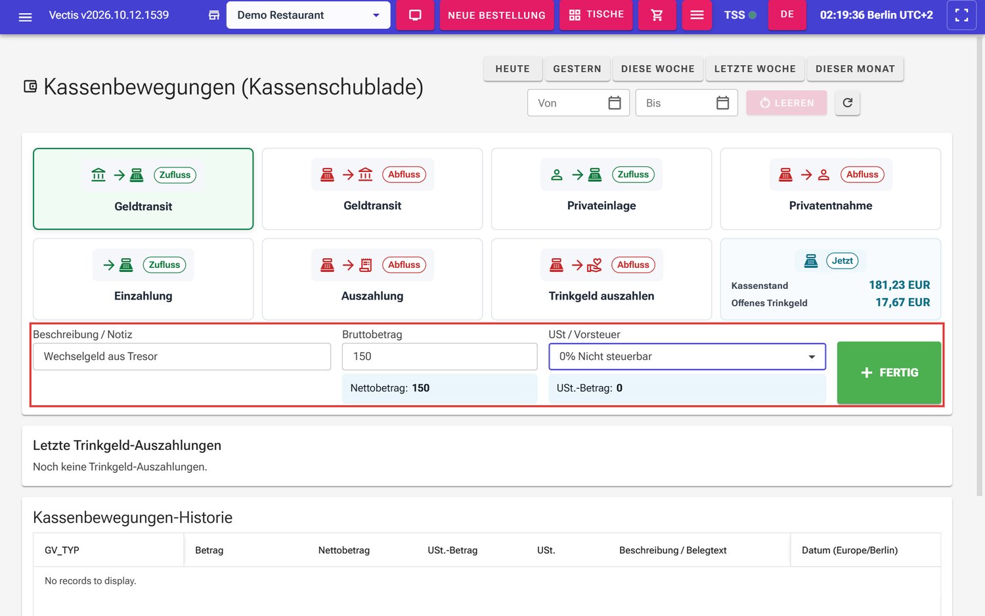This screenshot has height=616, width=985.
Task: Click the Leeren button
Action: click(787, 103)
